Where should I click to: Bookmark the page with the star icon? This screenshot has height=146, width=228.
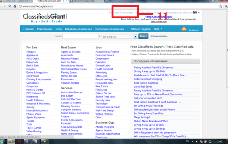point(221,6)
